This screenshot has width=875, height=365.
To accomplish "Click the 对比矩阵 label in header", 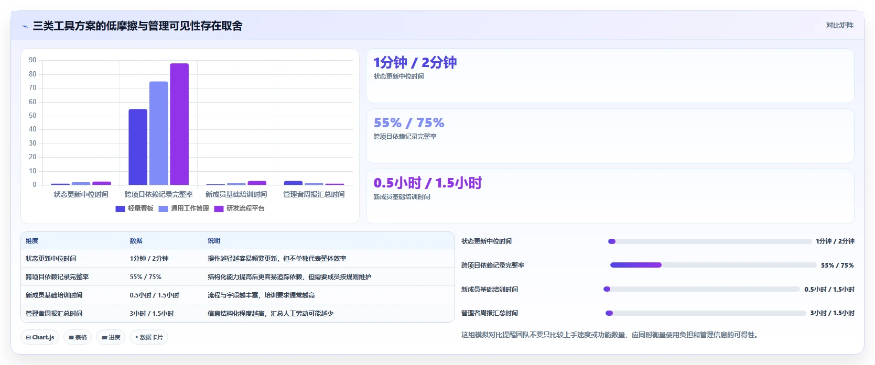I will (x=839, y=25).
